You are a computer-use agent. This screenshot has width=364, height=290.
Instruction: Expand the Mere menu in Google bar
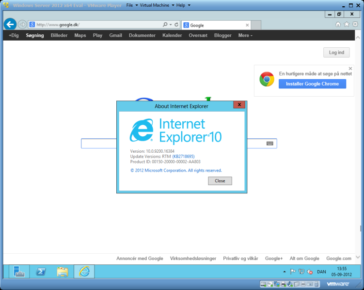click(245, 35)
